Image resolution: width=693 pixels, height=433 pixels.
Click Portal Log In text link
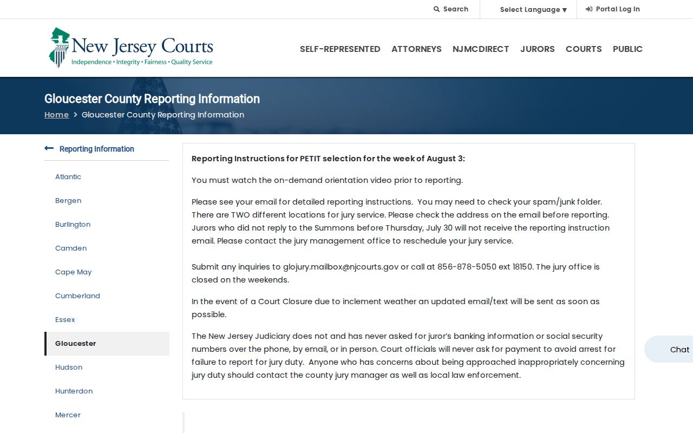coord(618,9)
